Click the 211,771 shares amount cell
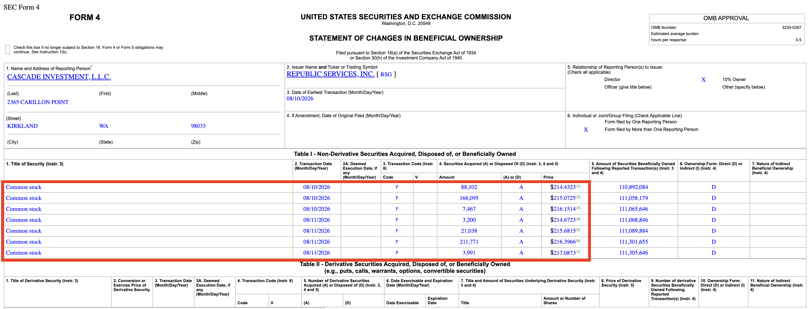The height and width of the screenshot is (309, 810). tap(469, 242)
